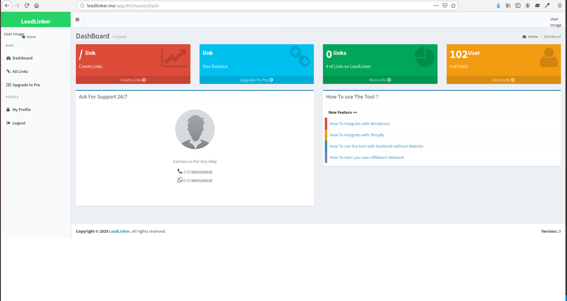Show sidebars icon in browser toolbar
Image resolution: width=567 pixels, height=301 pixels.
(x=518, y=5)
